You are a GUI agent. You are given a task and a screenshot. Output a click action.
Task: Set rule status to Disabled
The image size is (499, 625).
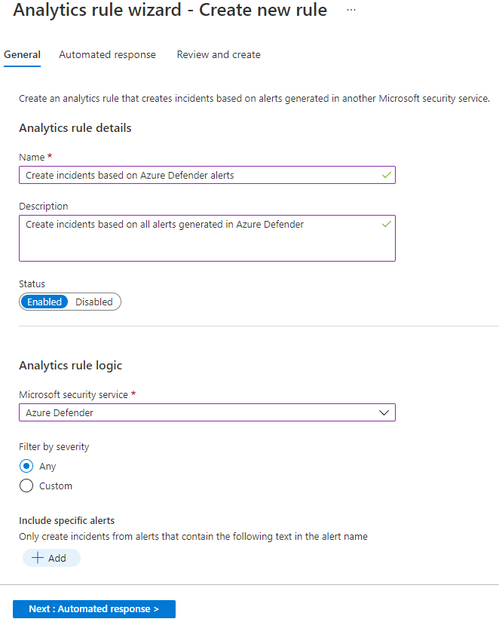pos(94,302)
